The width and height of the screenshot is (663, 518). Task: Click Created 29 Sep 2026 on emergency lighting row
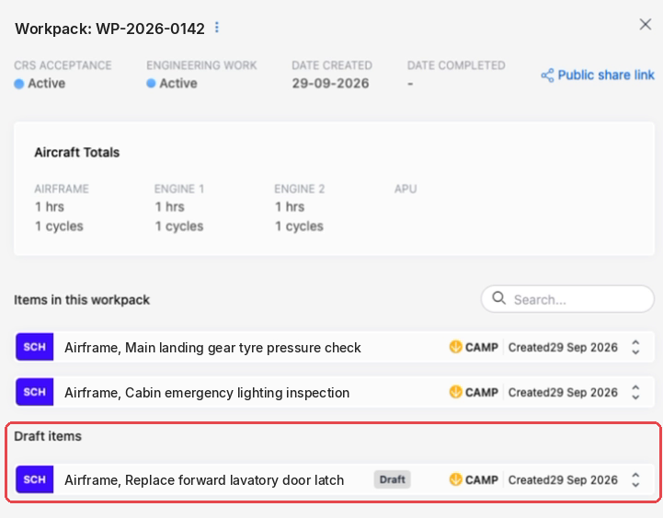563,392
